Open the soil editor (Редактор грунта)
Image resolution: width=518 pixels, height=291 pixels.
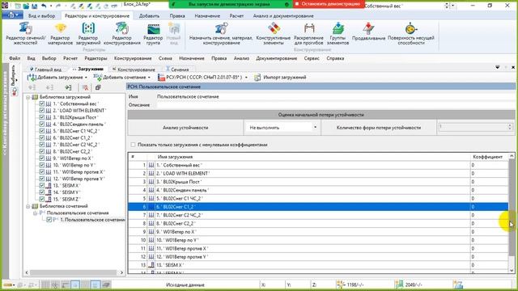pyautogui.click(x=153, y=33)
